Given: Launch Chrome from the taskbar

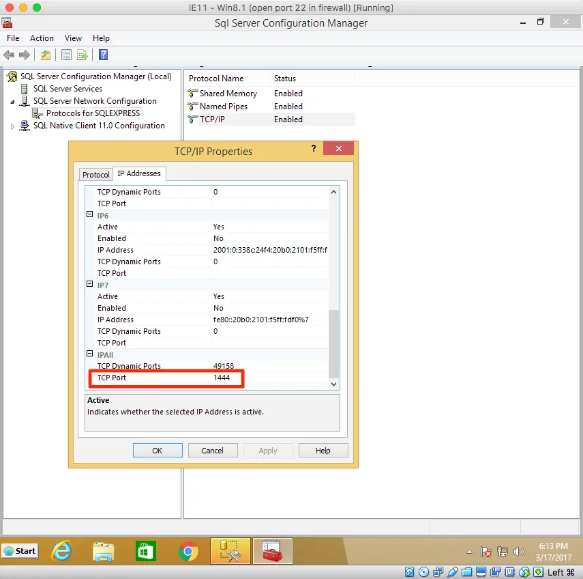Looking at the screenshot, I should click(188, 552).
